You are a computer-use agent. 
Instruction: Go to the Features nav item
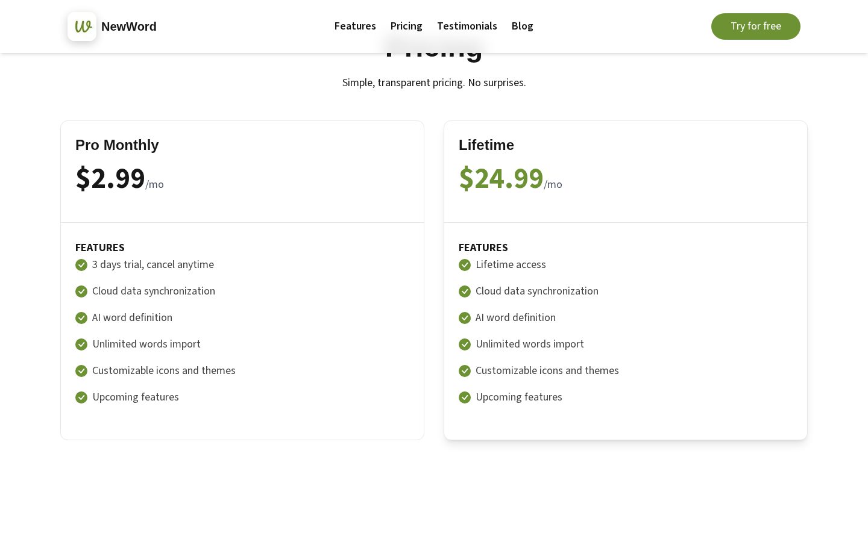(x=355, y=26)
